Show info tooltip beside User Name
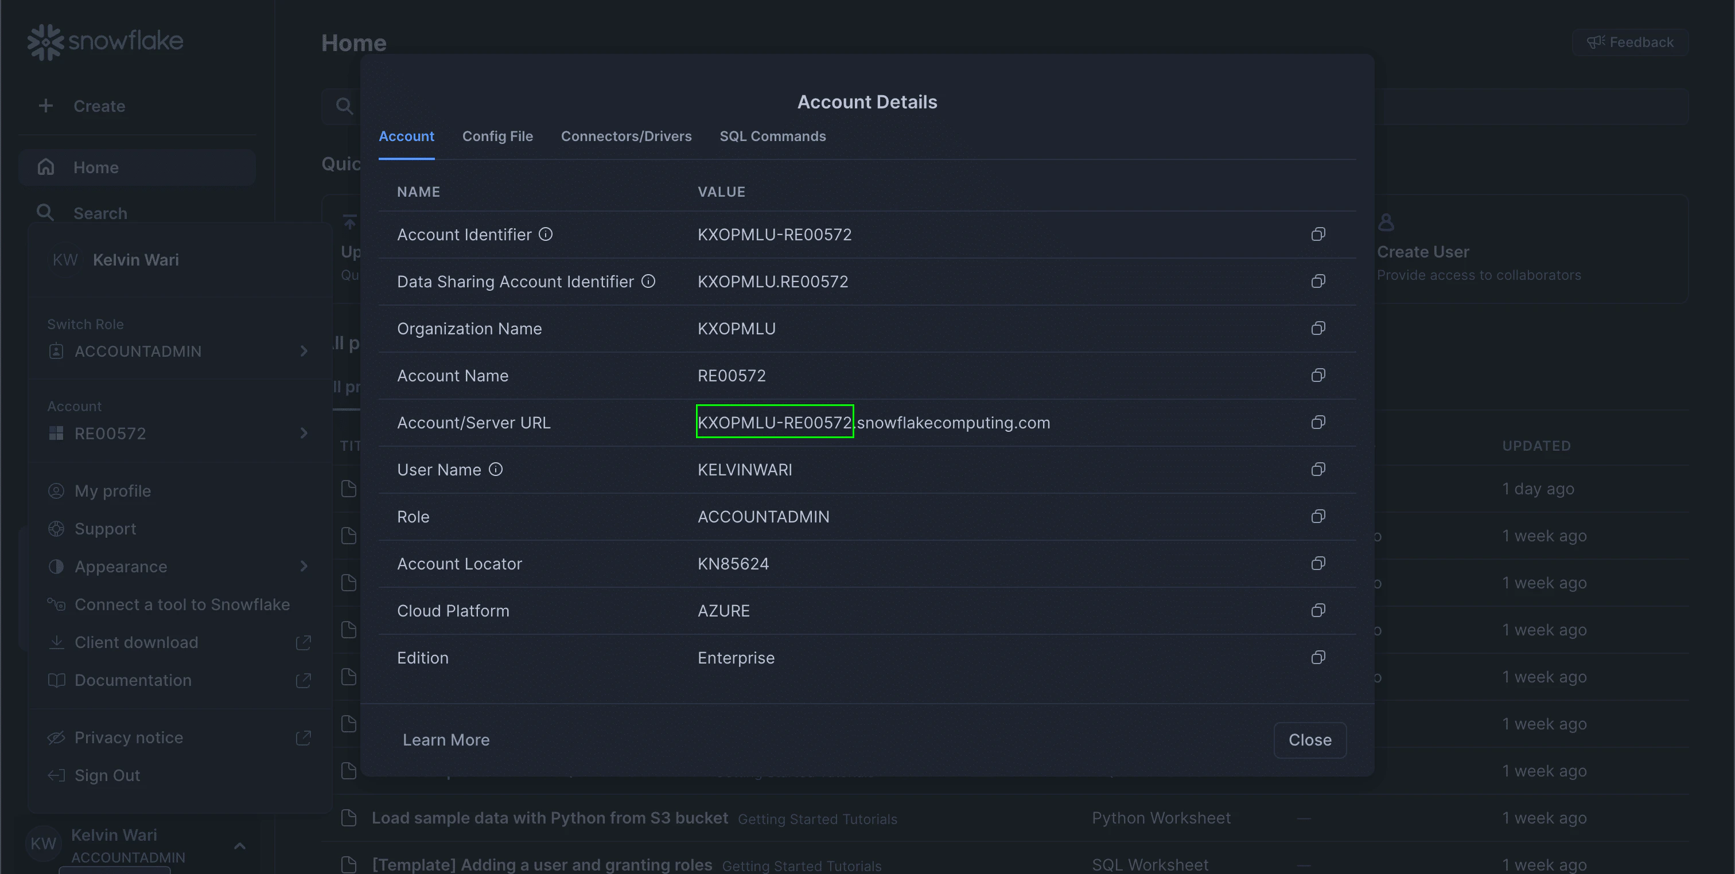 (x=496, y=469)
